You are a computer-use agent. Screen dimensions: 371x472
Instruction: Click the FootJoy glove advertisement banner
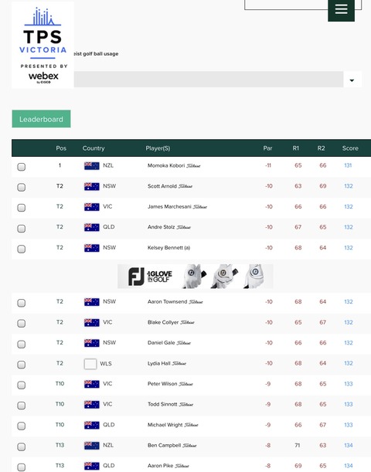click(195, 277)
